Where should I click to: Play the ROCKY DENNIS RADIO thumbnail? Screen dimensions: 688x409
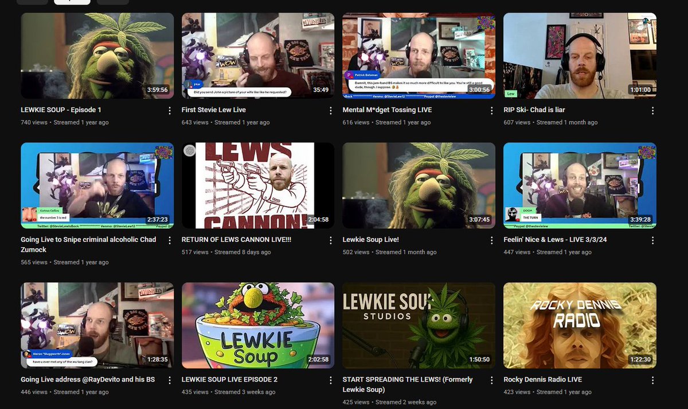[580, 325]
